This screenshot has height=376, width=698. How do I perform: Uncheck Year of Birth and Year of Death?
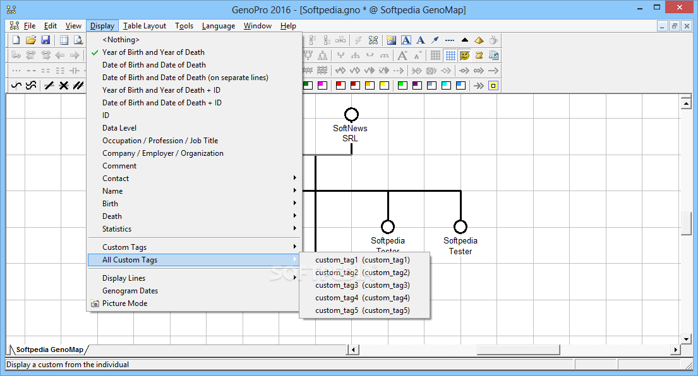(195, 52)
